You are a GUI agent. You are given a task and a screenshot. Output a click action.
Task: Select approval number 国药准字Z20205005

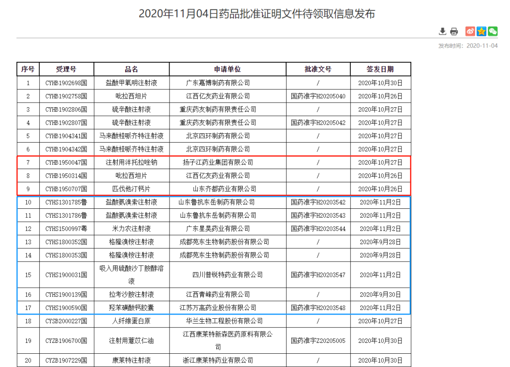(318, 341)
